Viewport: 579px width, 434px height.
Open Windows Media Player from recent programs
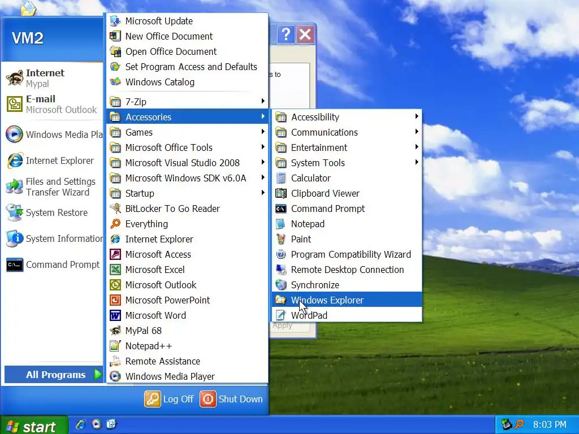point(53,134)
